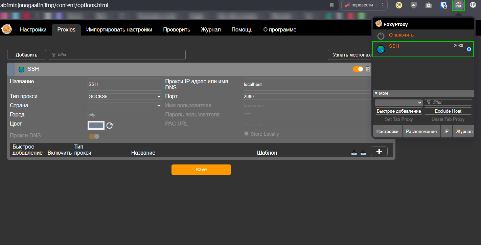Open the Тип прокси SOCKS5 dropdown

(125, 96)
